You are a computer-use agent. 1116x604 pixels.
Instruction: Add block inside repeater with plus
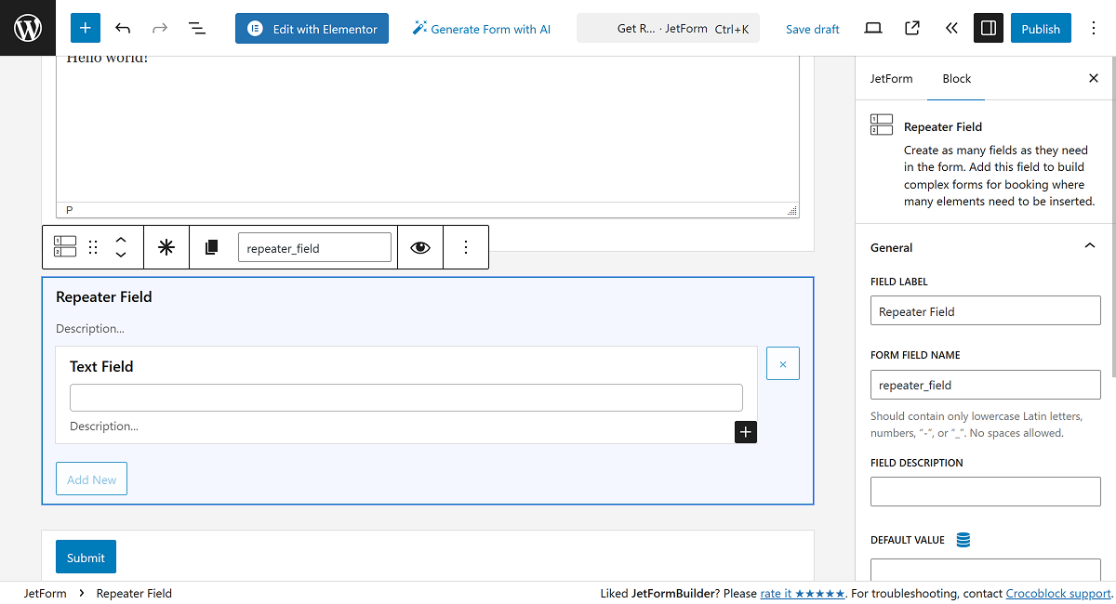(x=746, y=432)
